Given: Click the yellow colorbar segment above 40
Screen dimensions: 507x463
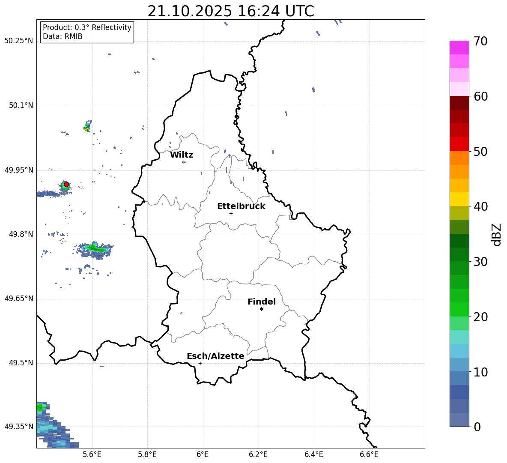Looking at the screenshot, I should coord(459,199).
